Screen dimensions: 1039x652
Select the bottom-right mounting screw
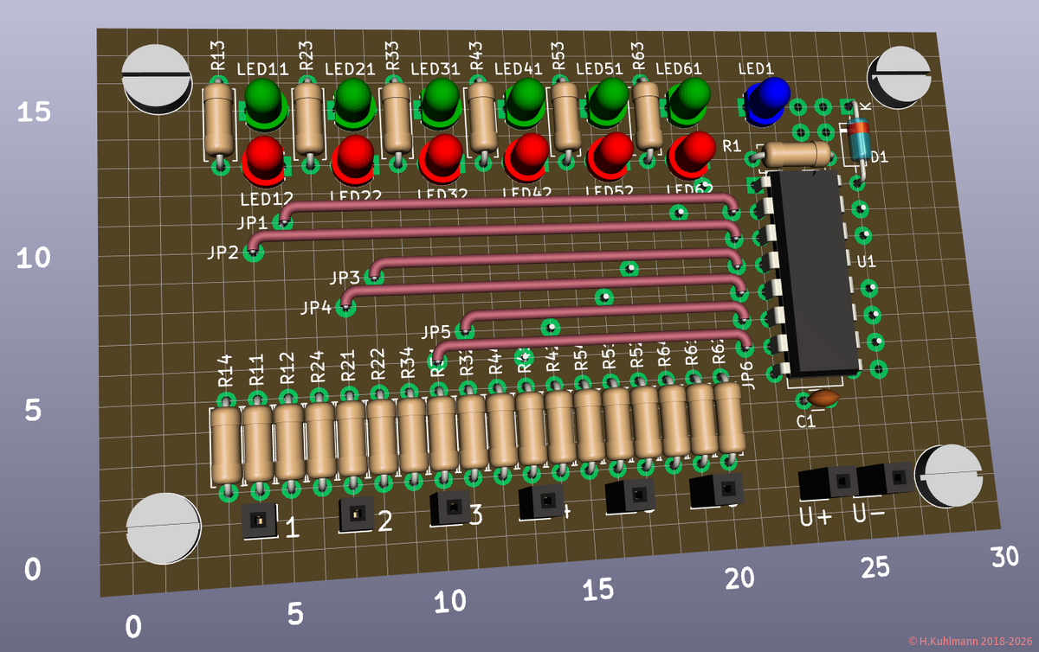click(950, 476)
